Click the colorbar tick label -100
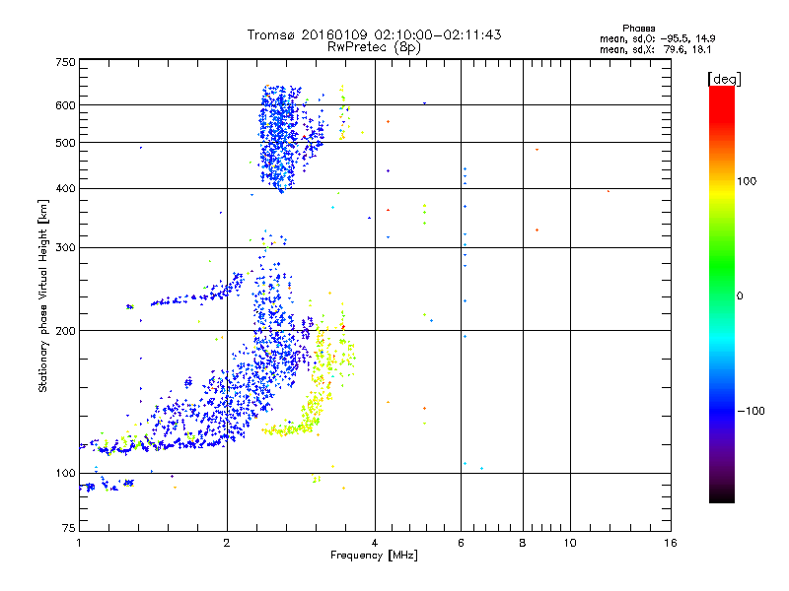The image size is (789, 591). pos(751,411)
